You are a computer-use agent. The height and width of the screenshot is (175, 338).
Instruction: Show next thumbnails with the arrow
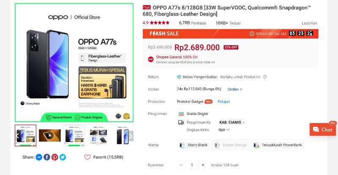click(x=131, y=136)
